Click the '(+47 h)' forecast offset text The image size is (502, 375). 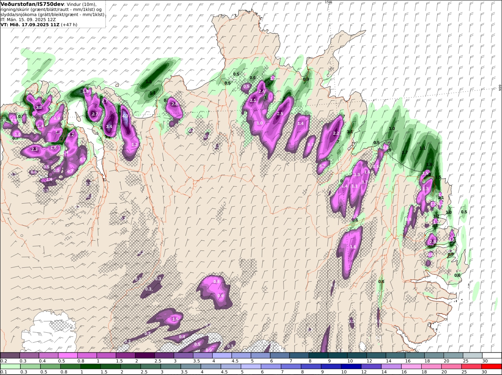click(x=69, y=24)
